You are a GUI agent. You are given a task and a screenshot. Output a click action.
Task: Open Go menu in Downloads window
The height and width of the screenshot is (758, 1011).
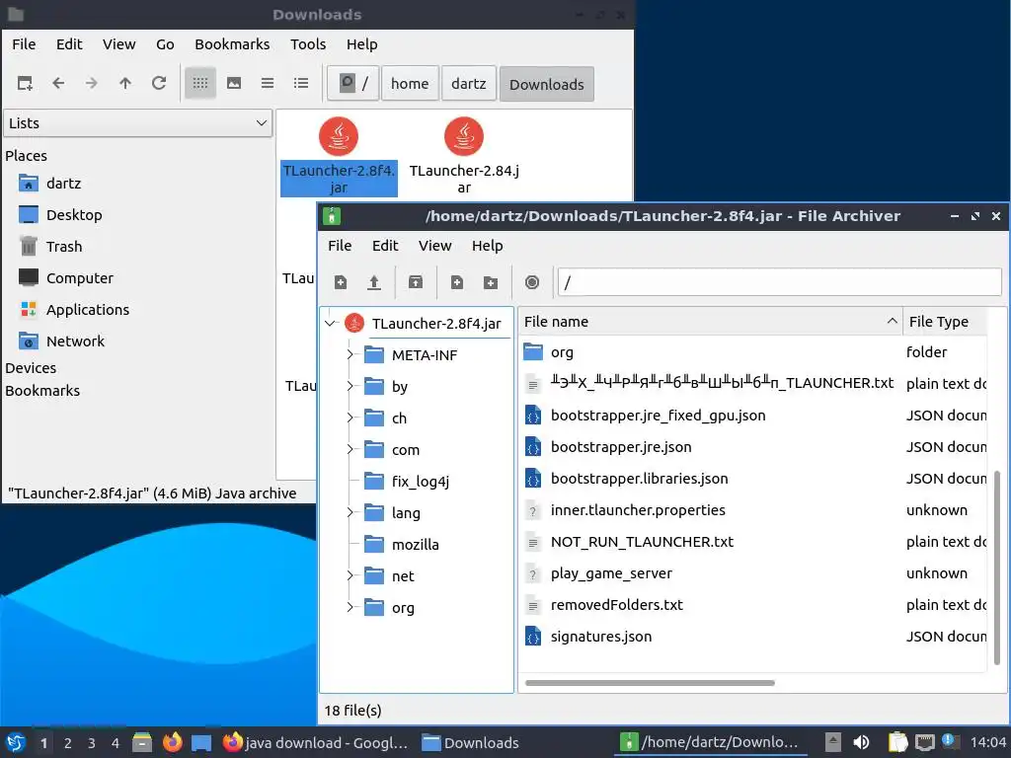(165, 44)
